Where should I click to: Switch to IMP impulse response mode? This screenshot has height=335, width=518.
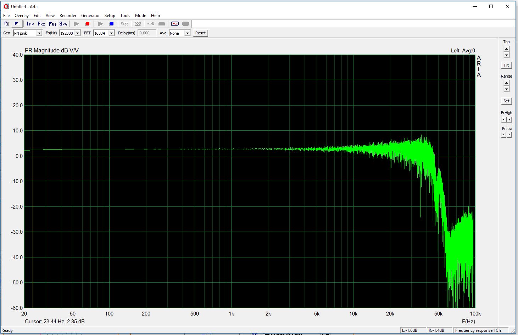pyautogui.click(x=30, y=24)
